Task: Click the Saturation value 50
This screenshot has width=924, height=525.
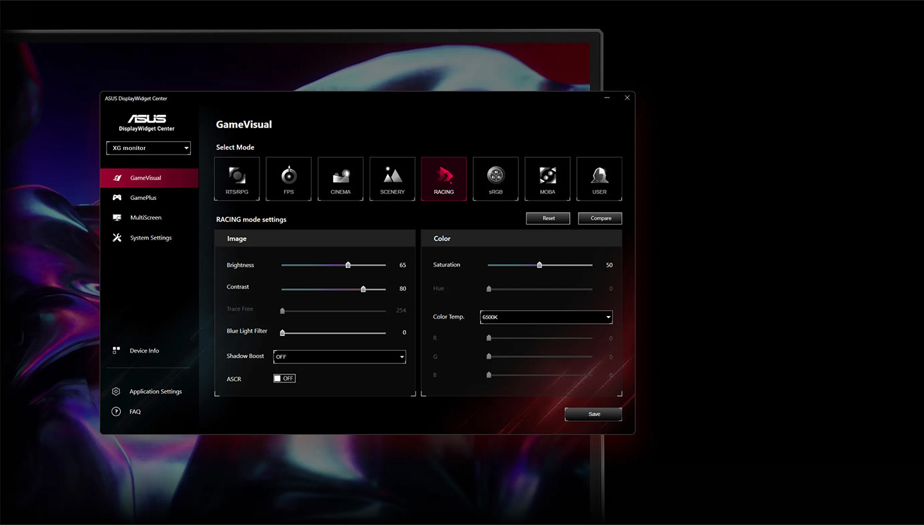Action: pos(609,265)
